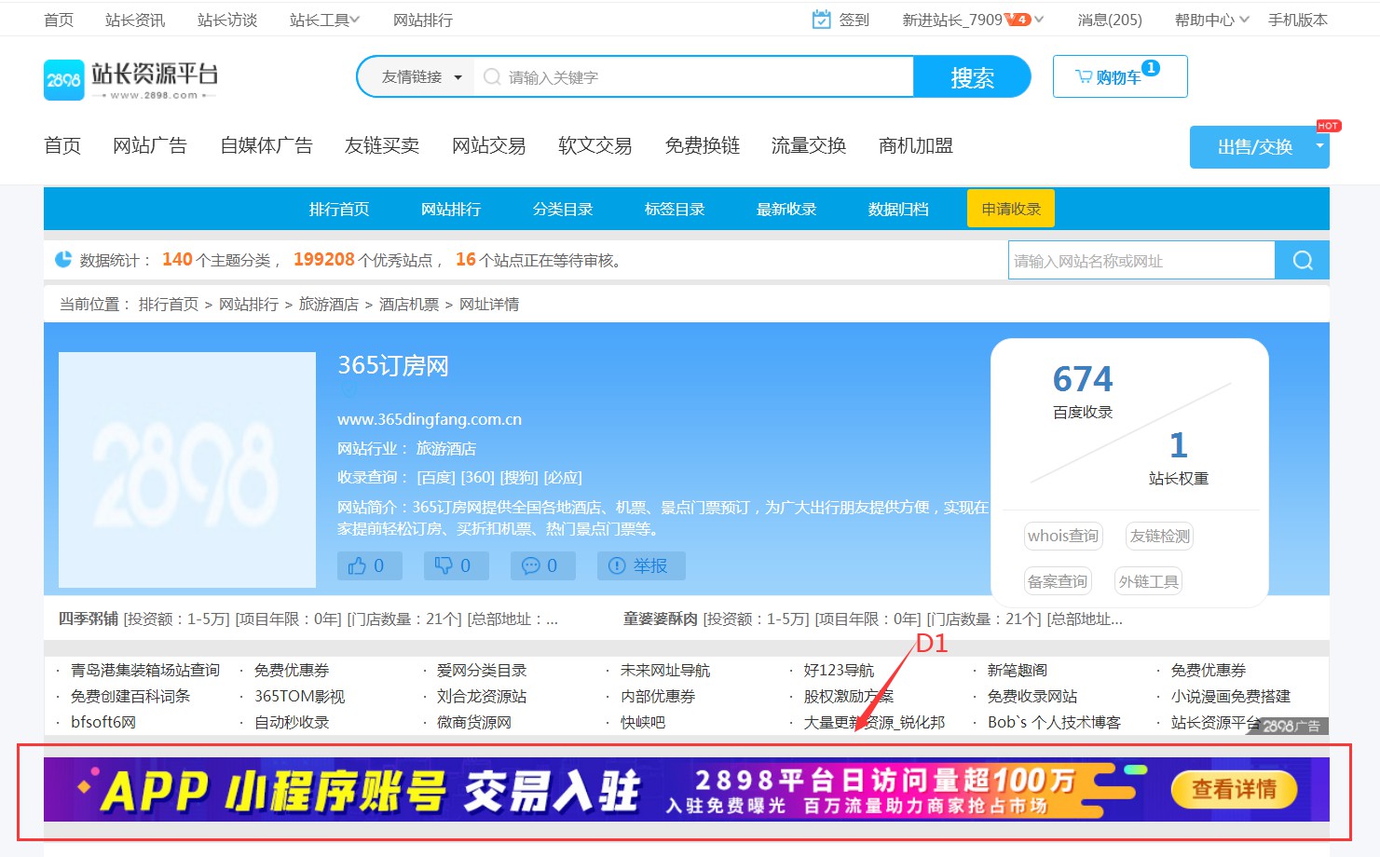
Task: Expand the 帮助中心 dropdown
Action: point(1211,20)
